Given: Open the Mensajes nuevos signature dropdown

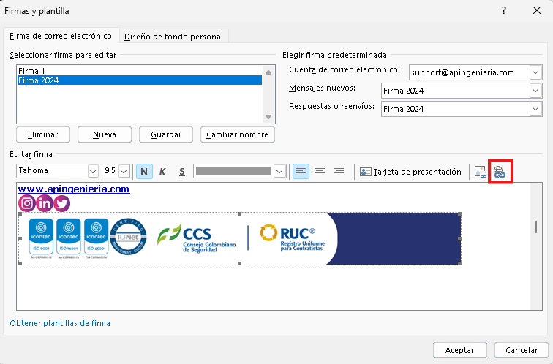Looking at the screenshot, I should point(535,91).
